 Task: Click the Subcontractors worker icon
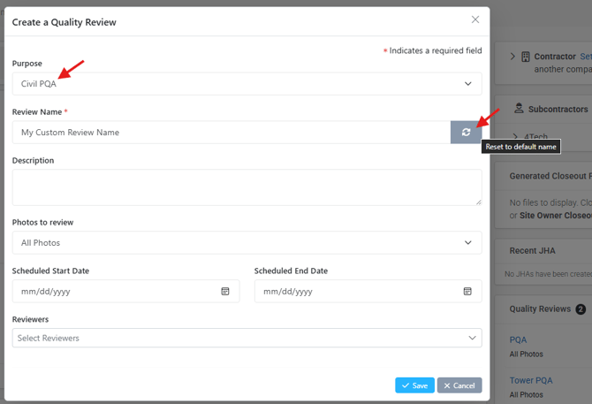point(520,109)
